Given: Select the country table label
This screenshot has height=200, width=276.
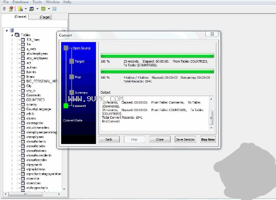Looking at the screenshot, I should pos(31,104).
